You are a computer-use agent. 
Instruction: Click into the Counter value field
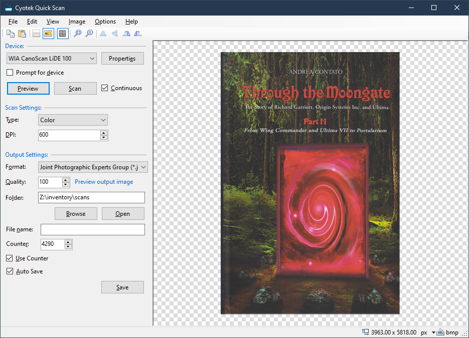coord(53,244)
